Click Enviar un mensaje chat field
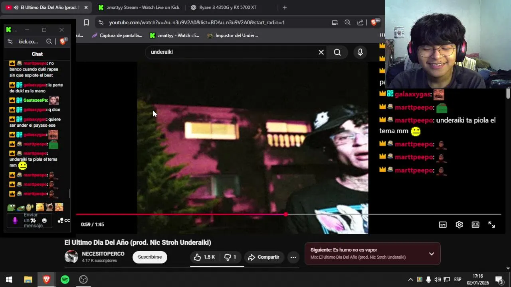The width and height of the screenshot is (511, 287). pyautogui.click(x=30, y=220)
